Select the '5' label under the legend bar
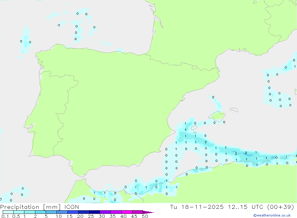 [46, 216]
